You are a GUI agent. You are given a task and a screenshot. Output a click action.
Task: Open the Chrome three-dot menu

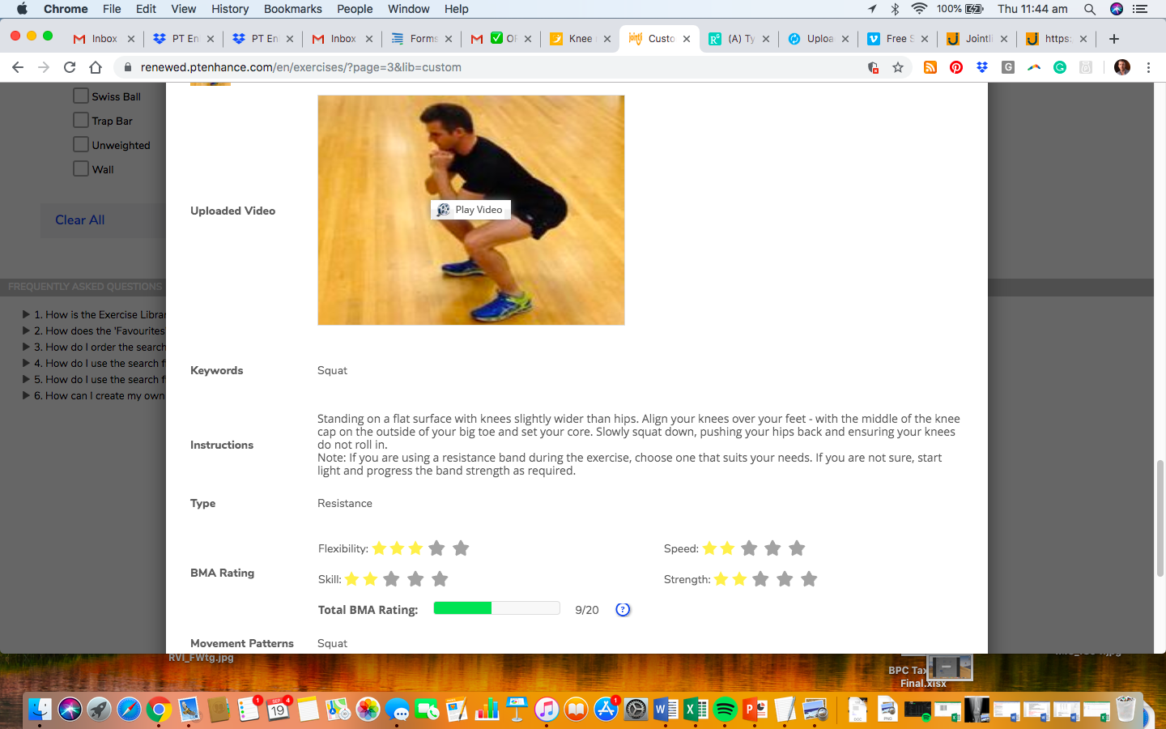coord(1148,67)
